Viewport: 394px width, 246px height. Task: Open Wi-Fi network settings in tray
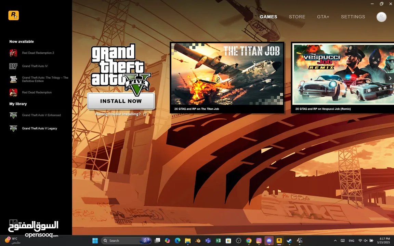coord(360,241)
